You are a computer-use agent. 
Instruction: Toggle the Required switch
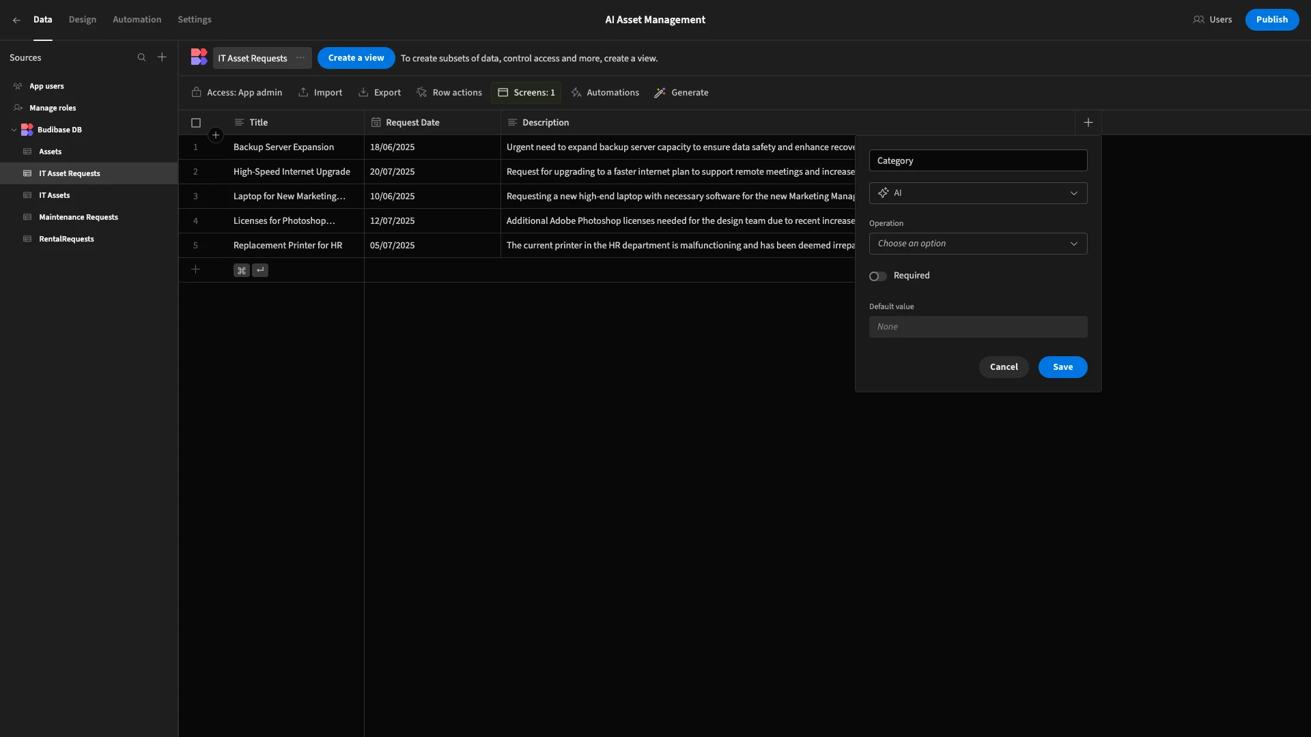coord(878,276)
